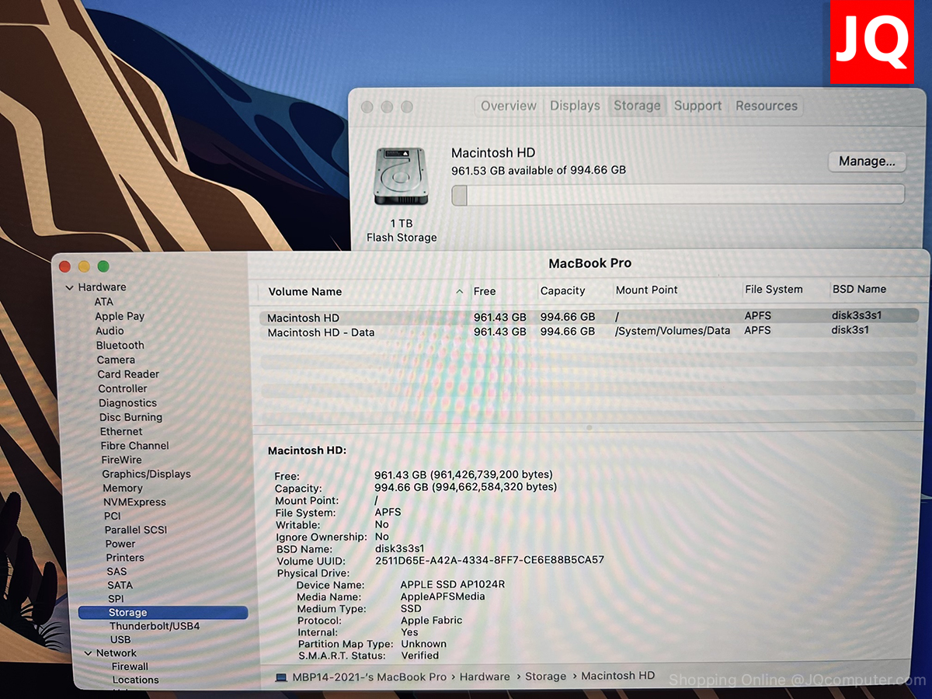Open the Audio hardware entry
932x699 pixels.
pyautogui.click(x=110, y=331)
